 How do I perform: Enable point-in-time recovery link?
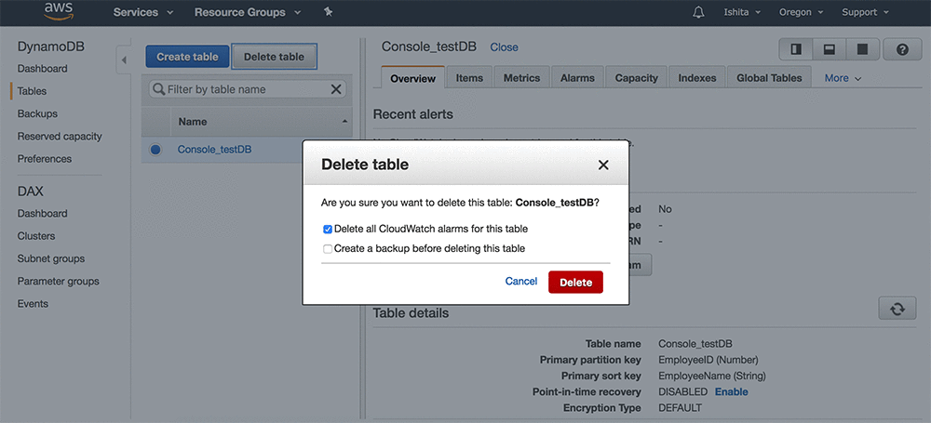coord(731,392)
